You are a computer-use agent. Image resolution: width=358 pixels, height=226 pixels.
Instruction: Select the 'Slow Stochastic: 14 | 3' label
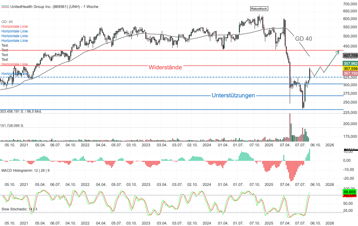coord(19,209)
